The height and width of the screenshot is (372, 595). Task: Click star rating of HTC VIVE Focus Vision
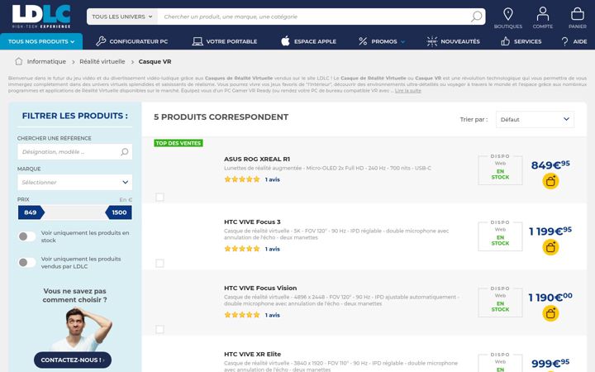pos(242,315)
